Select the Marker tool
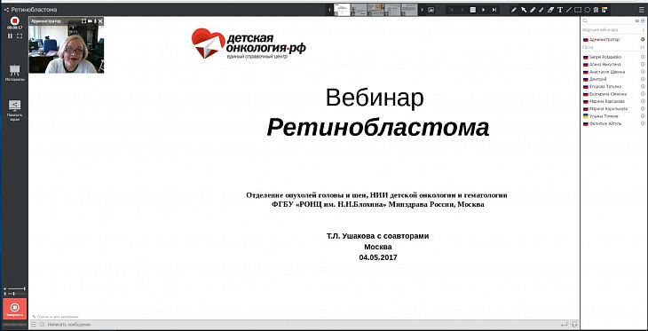 click(533, 10)
